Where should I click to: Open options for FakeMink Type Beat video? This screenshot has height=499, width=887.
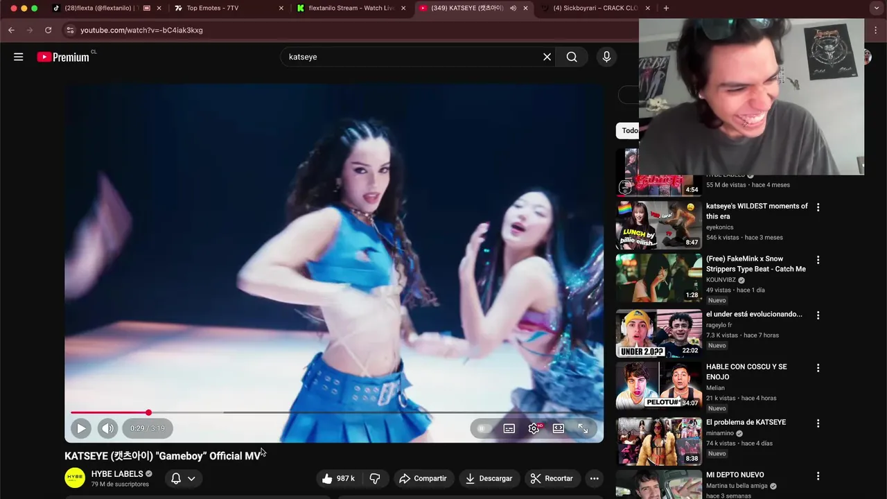(x=818, y=260)
